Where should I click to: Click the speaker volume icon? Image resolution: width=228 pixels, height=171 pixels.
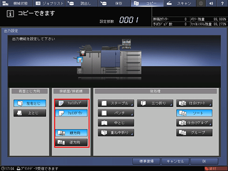211,3
